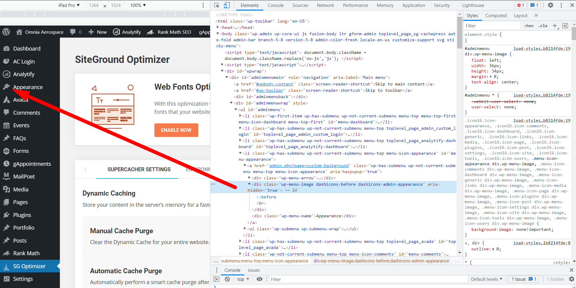The height and width of the screenshot is (288, 576).
Task: Clear the console with the clear icon
Action: [x=227, y=279]
